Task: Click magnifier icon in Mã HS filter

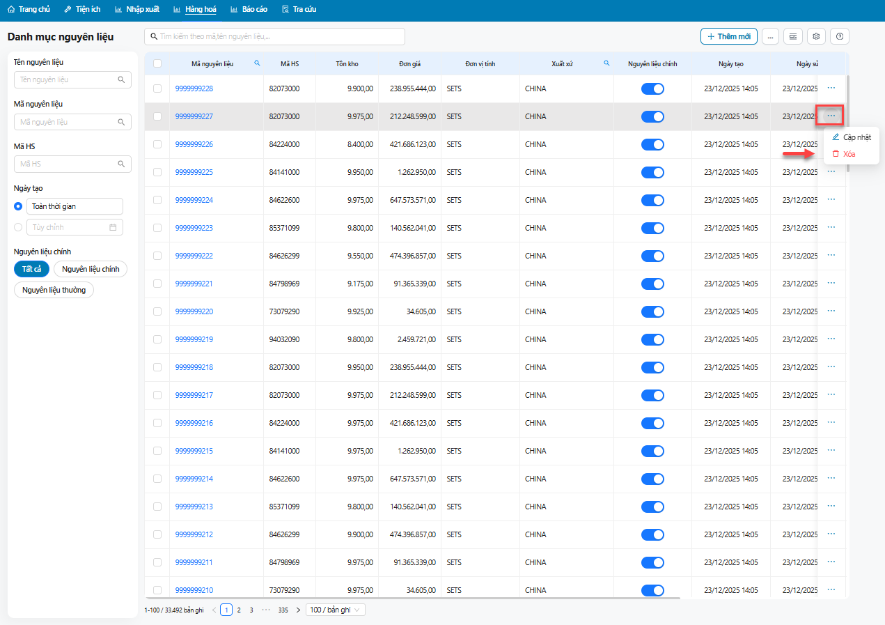Action: click(121, 164)
